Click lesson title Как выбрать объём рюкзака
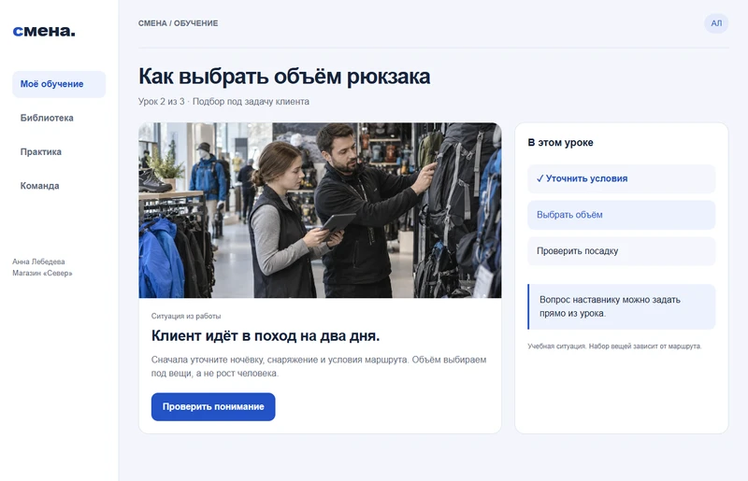This screenshot has width=748, height=481. click(284, 77)
